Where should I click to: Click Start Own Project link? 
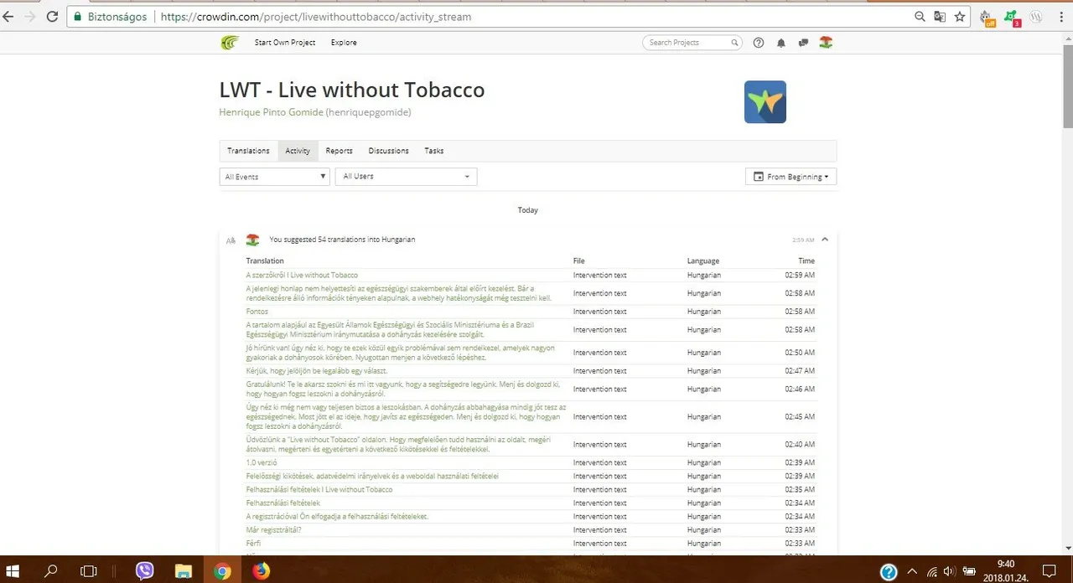(x=285, y=43)
